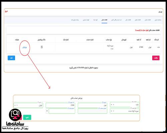Click the عملیات column header

click(17, 40)
